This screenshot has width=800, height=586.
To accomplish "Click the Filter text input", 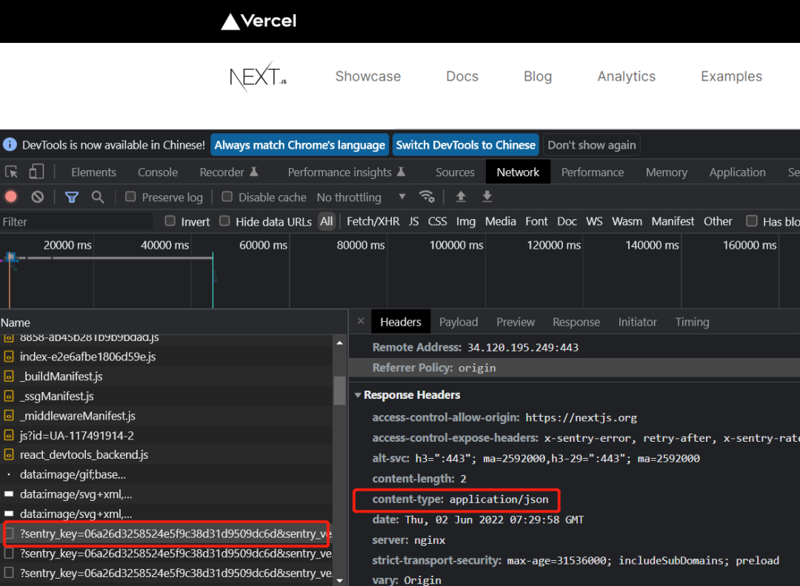I will click(76, 222).
